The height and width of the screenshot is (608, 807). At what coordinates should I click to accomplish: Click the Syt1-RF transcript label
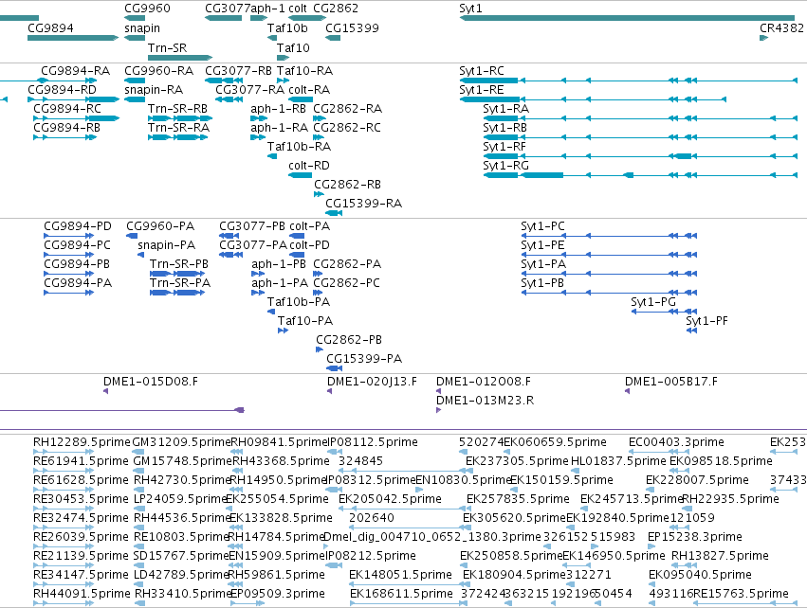504,147
